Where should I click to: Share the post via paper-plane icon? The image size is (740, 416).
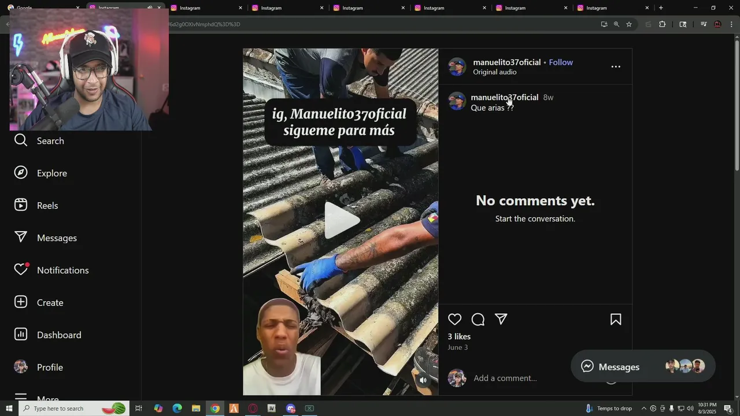[x=501, y=320]
